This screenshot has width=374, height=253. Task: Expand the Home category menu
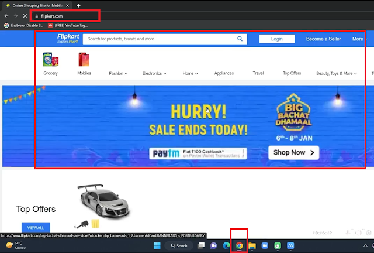click(190, 73)
